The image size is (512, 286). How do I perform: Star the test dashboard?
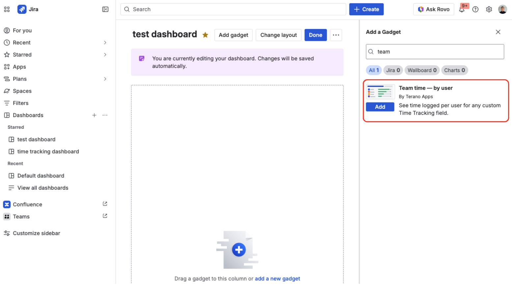(205, 35)
